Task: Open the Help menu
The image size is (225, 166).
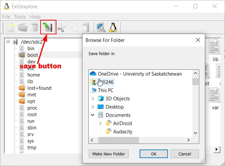Action: coord(35,17)
